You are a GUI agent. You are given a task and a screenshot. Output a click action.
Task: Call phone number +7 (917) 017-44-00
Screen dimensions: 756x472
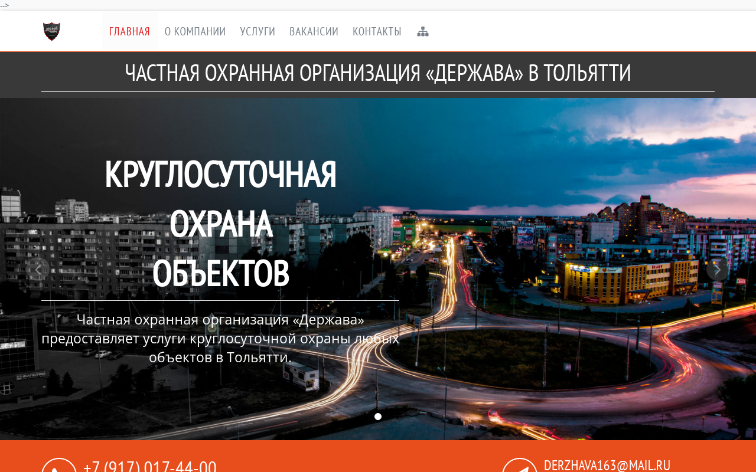[150, 466]
